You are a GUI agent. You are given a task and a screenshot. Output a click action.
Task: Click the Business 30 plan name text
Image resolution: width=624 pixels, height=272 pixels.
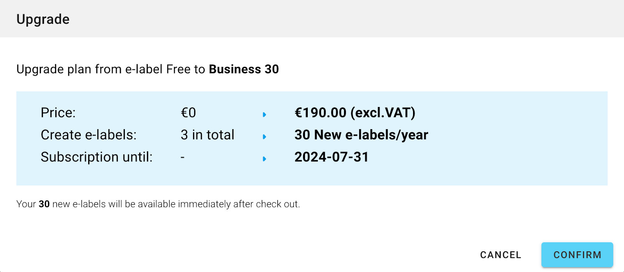(x=244, y=69)
